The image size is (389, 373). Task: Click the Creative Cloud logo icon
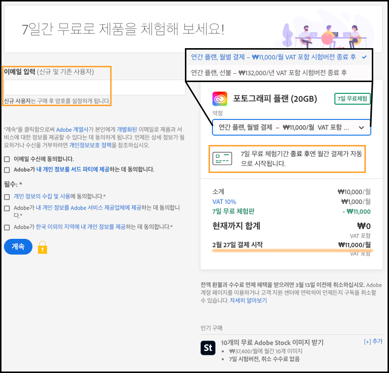click(x=220, y=99)
